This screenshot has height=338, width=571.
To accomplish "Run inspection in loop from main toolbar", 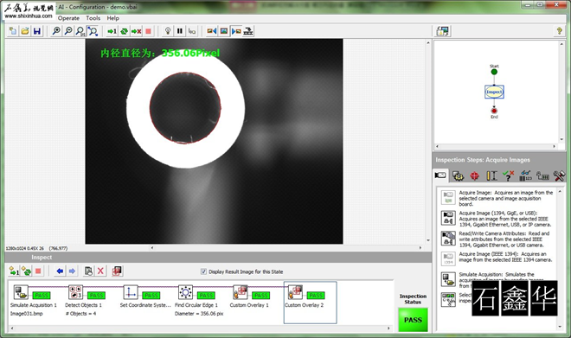I will [x=125, y=31].
